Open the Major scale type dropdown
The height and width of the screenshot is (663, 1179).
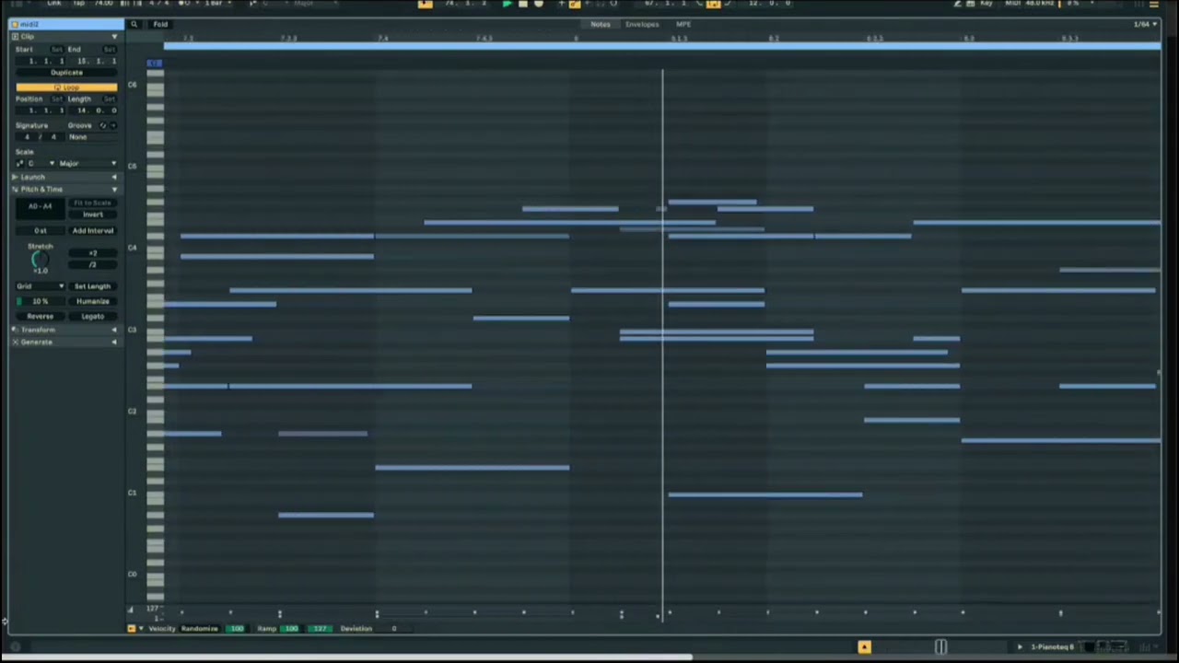[88, 163]
